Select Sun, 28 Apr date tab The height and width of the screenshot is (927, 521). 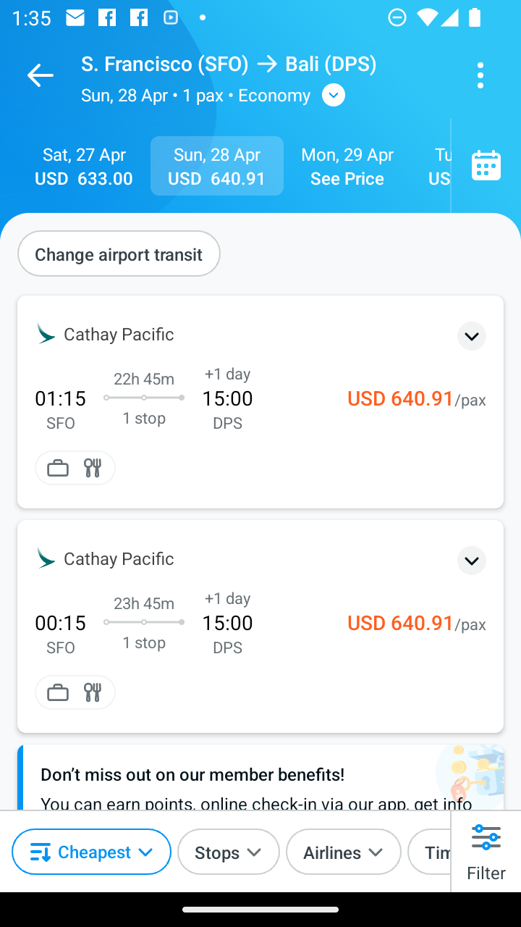[217, 166]
